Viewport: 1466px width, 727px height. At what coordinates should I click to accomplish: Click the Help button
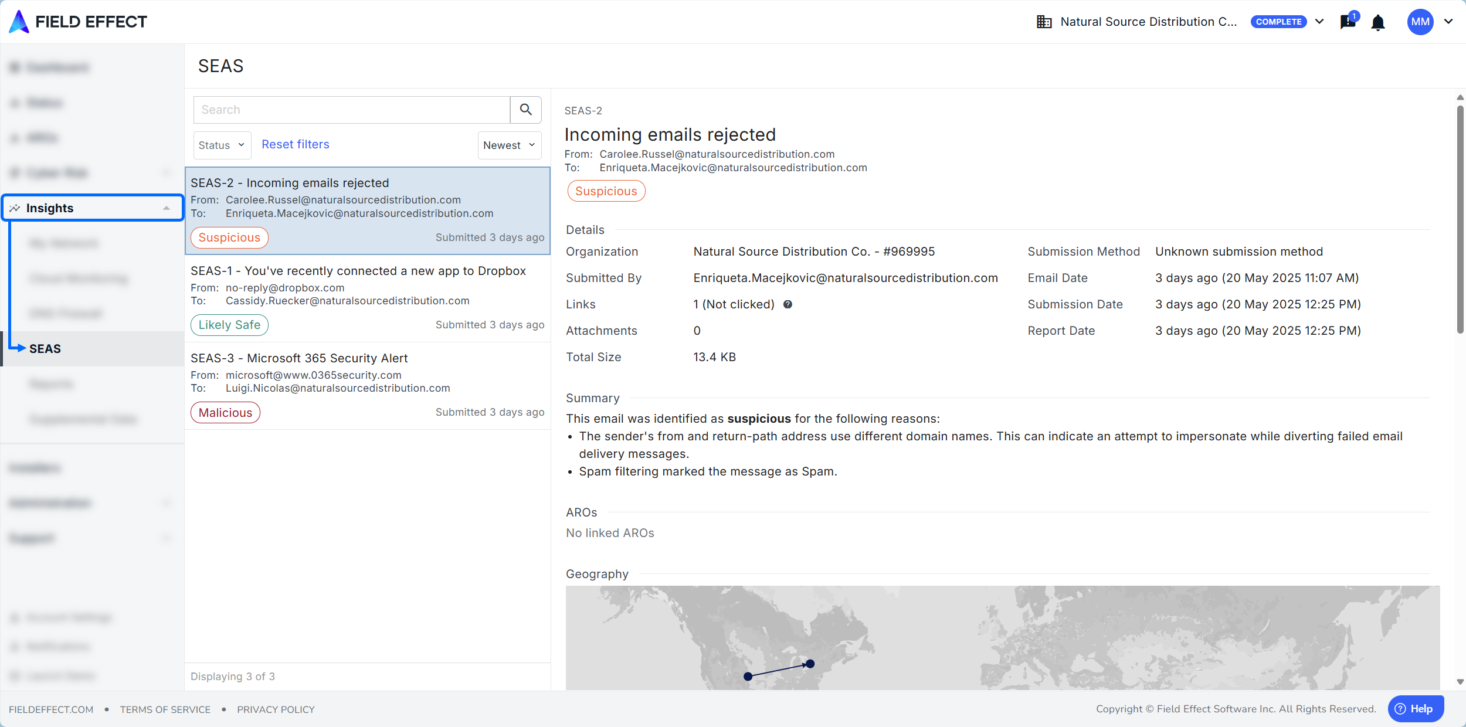click(1415, 709)
